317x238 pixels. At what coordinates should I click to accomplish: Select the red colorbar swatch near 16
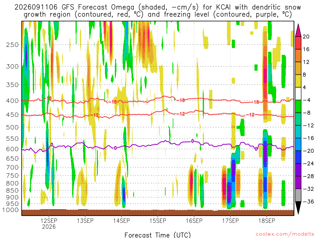tap(298, 43)
